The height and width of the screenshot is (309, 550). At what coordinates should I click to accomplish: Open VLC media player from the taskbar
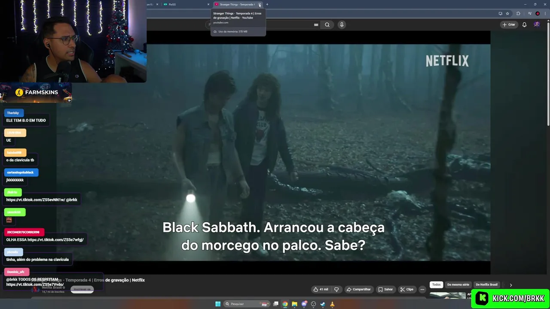coord(332,304)
